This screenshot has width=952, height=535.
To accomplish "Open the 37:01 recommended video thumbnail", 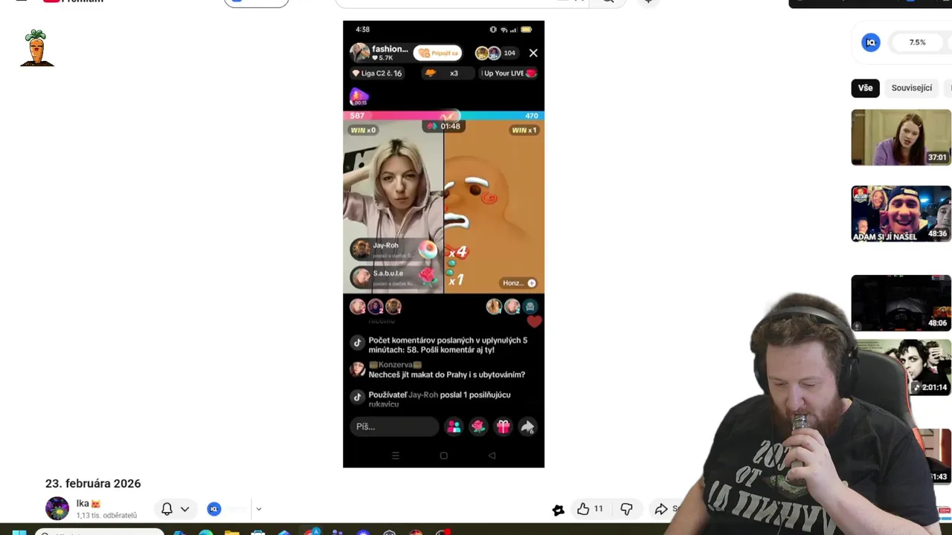I will pos(901,137).
